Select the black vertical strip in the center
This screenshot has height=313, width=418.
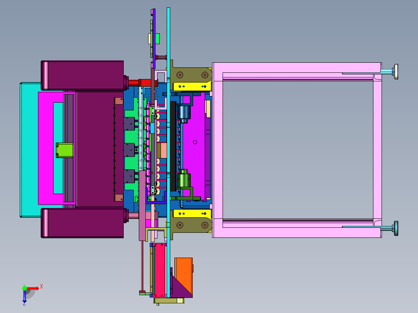[173, 146]
